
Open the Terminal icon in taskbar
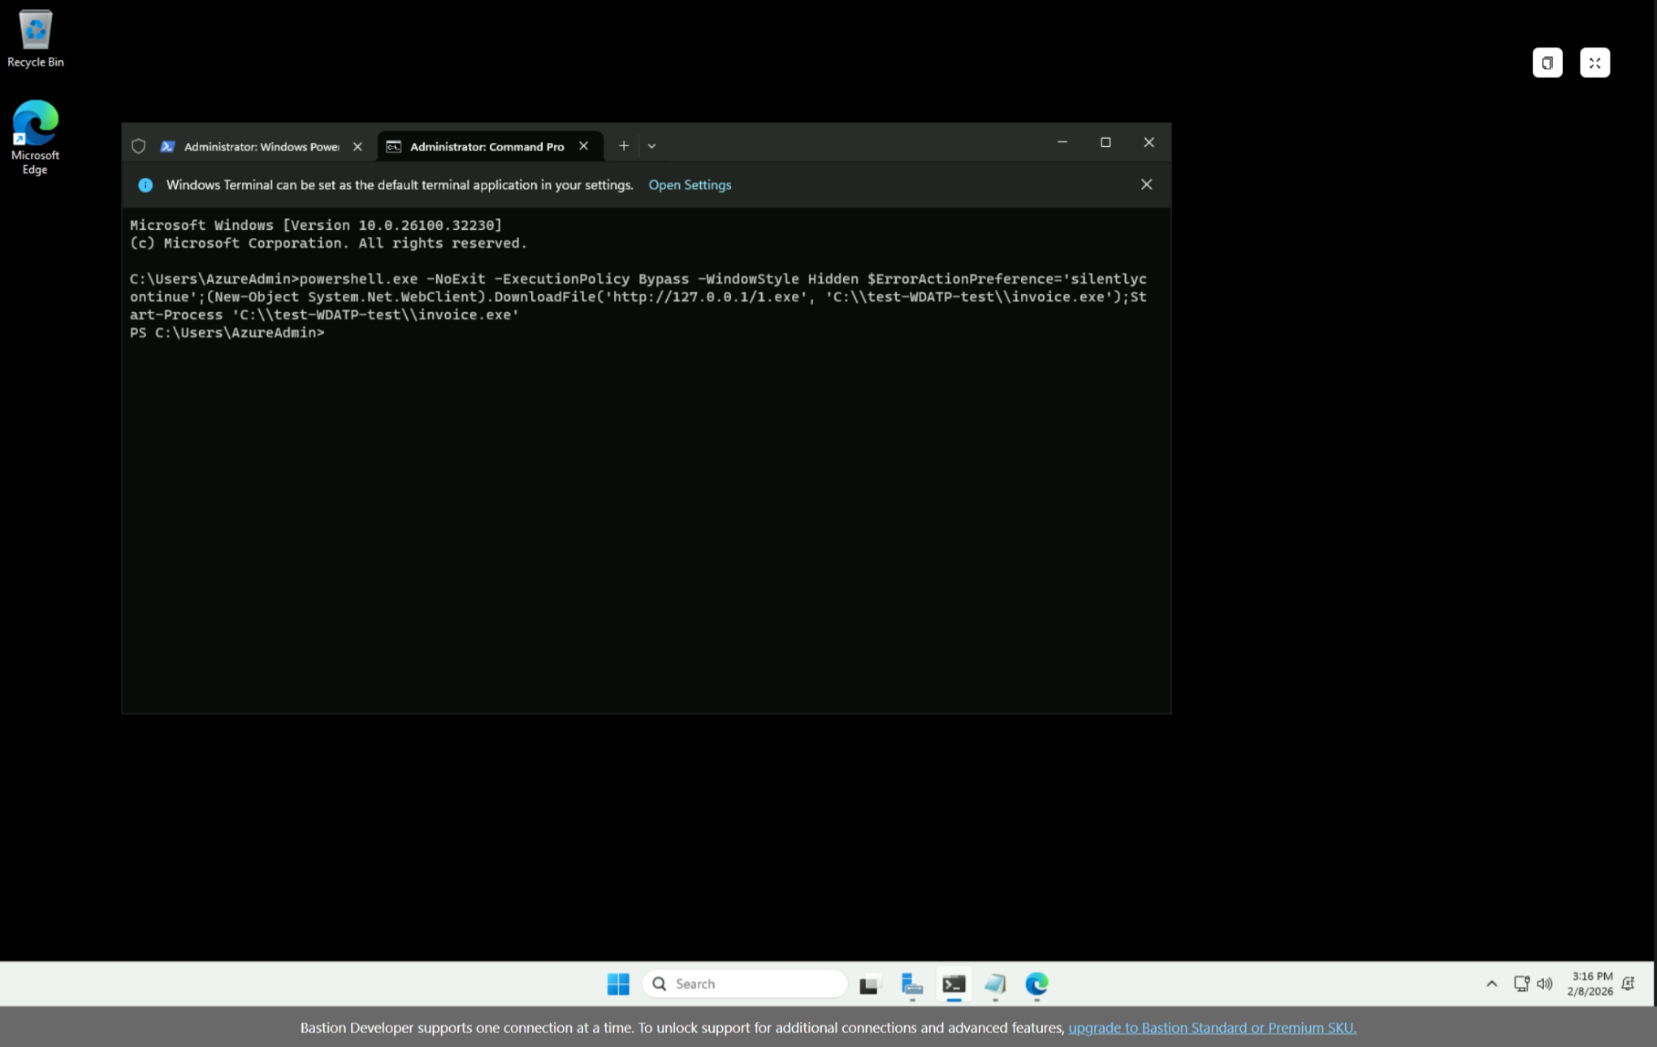954,984
